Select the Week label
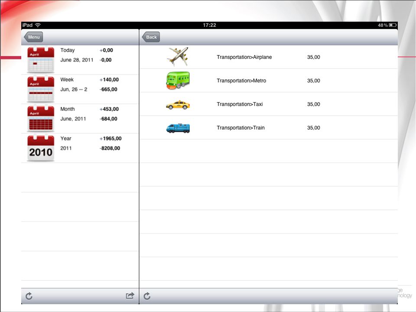The height and width of the screenshot is (312, 416). [67, 80]
